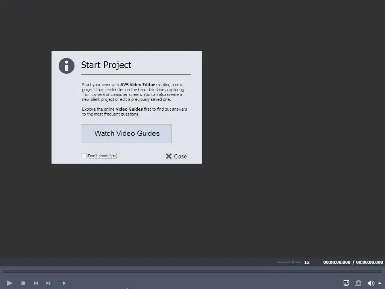Click the preview seek progress bar
Viewport: 385px width, 289px height.
pos(192,271)
